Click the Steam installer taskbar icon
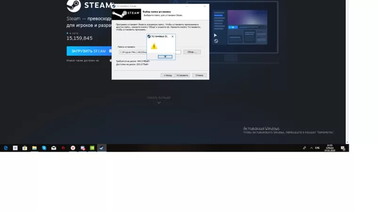Screen dimensions: 377x212 click(x=102, y=148)
